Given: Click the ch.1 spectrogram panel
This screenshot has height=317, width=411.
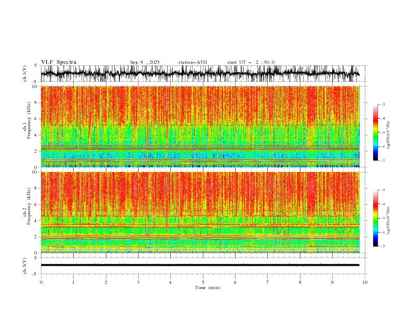Looking at the screenshot, I should [x=200, y=126].
